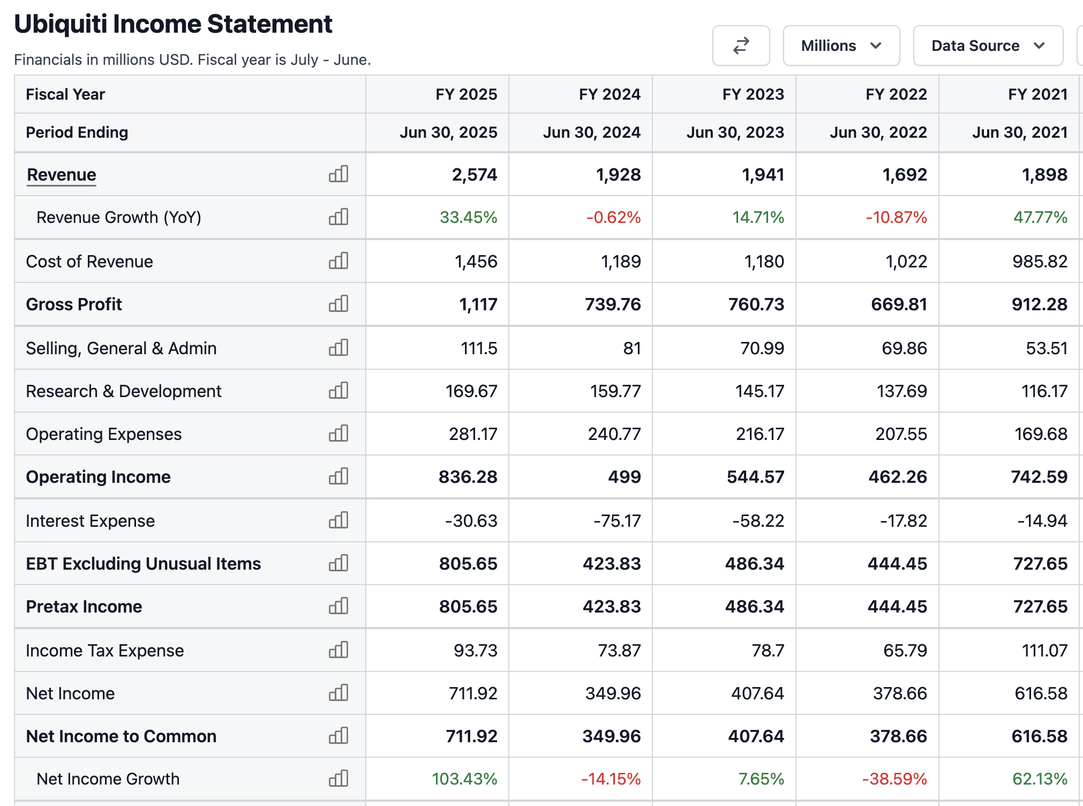This screenshot has height=806, width=1083.
Task: Expand the Millions units dropdown
Action: 841,46
